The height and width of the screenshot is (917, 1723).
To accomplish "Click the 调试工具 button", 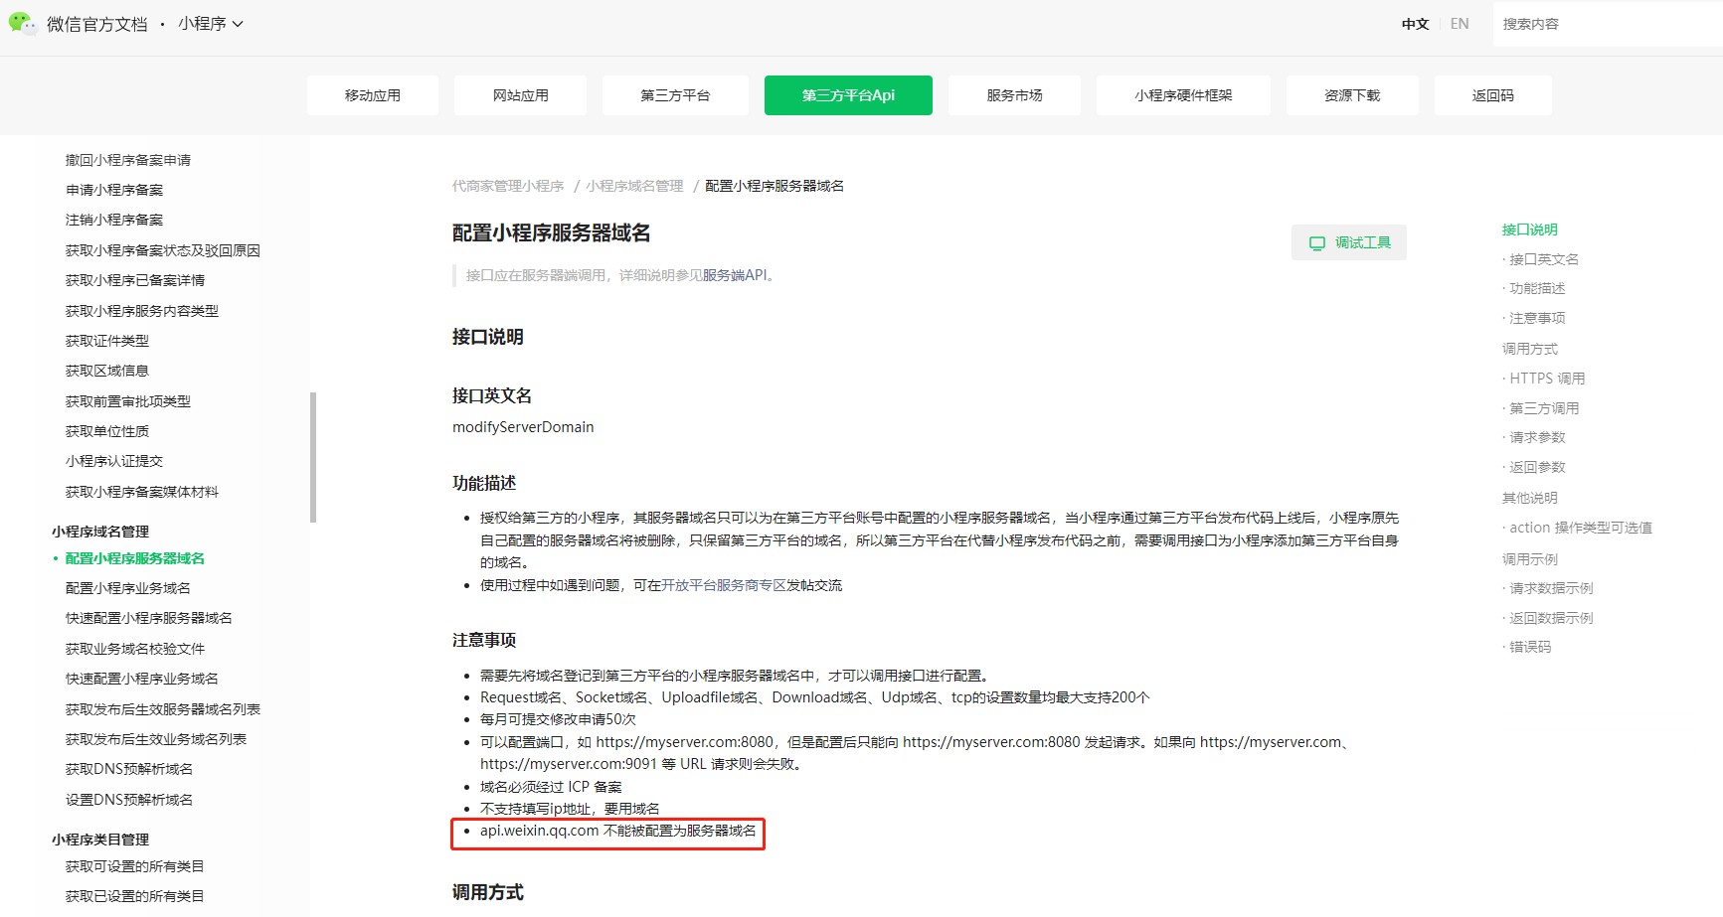I will [1349, 242].
